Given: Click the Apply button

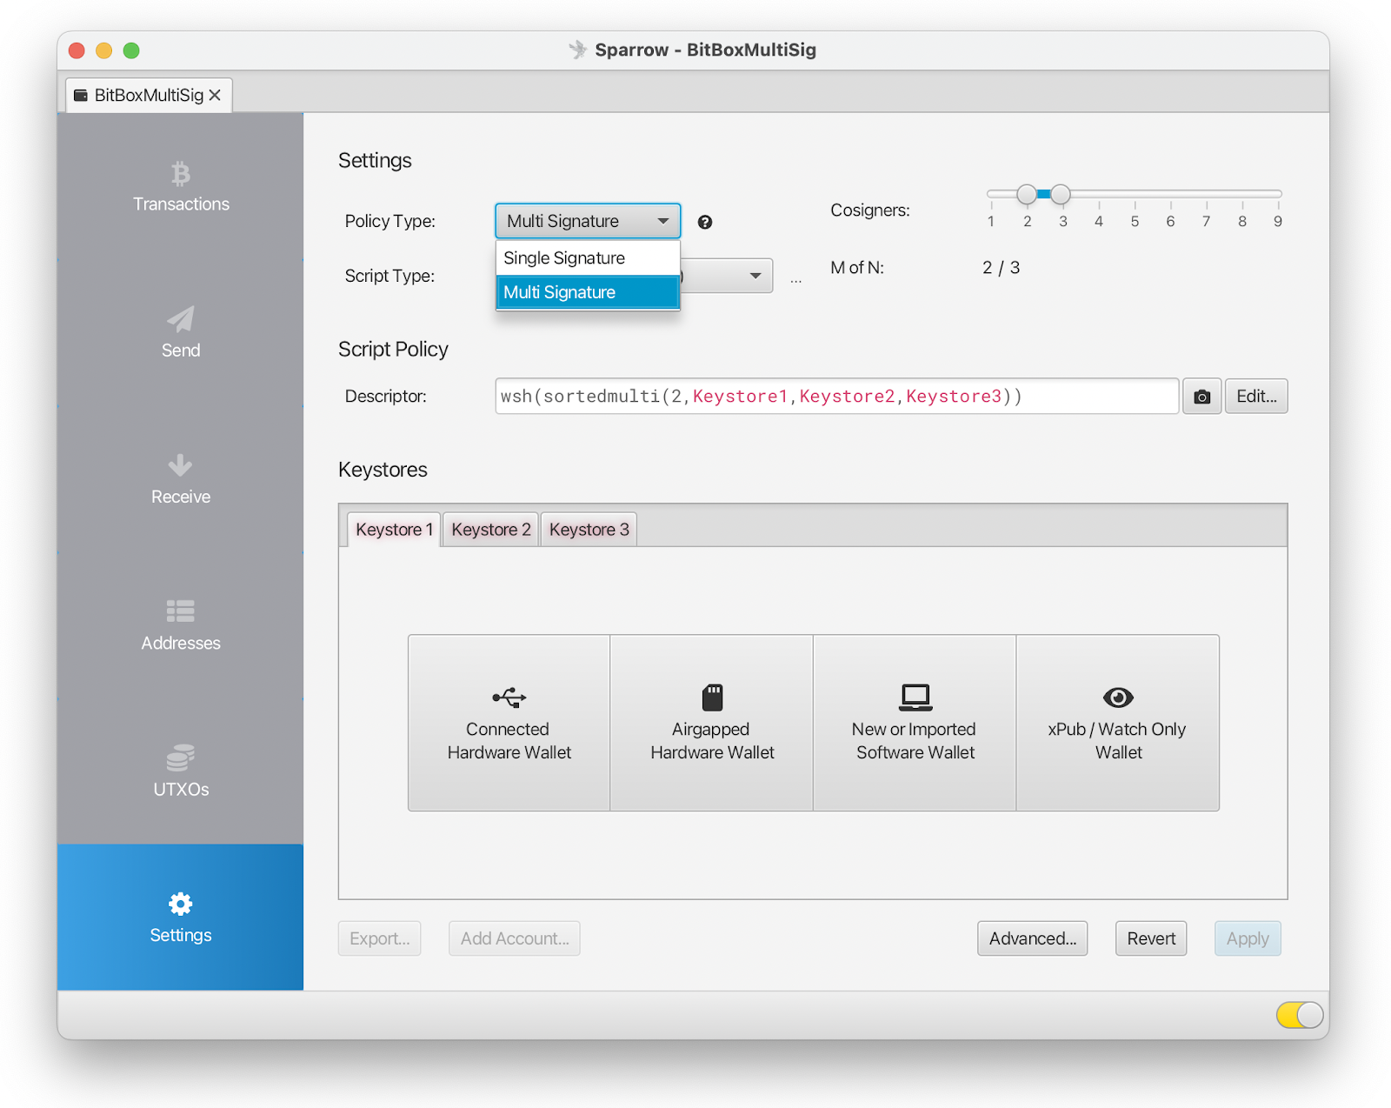Looking at the screenshot, I should pos(1248,938).
